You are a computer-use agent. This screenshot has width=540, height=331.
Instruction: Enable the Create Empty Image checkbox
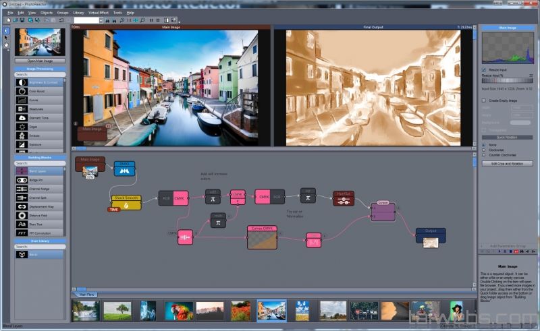click(483, 100)
